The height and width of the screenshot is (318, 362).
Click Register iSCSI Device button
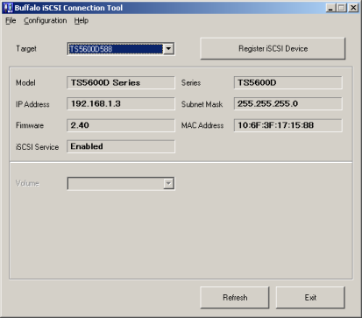pos(273,48)
